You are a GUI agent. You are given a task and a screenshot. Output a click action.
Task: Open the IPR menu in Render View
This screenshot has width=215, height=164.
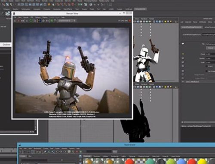[32, 18]
